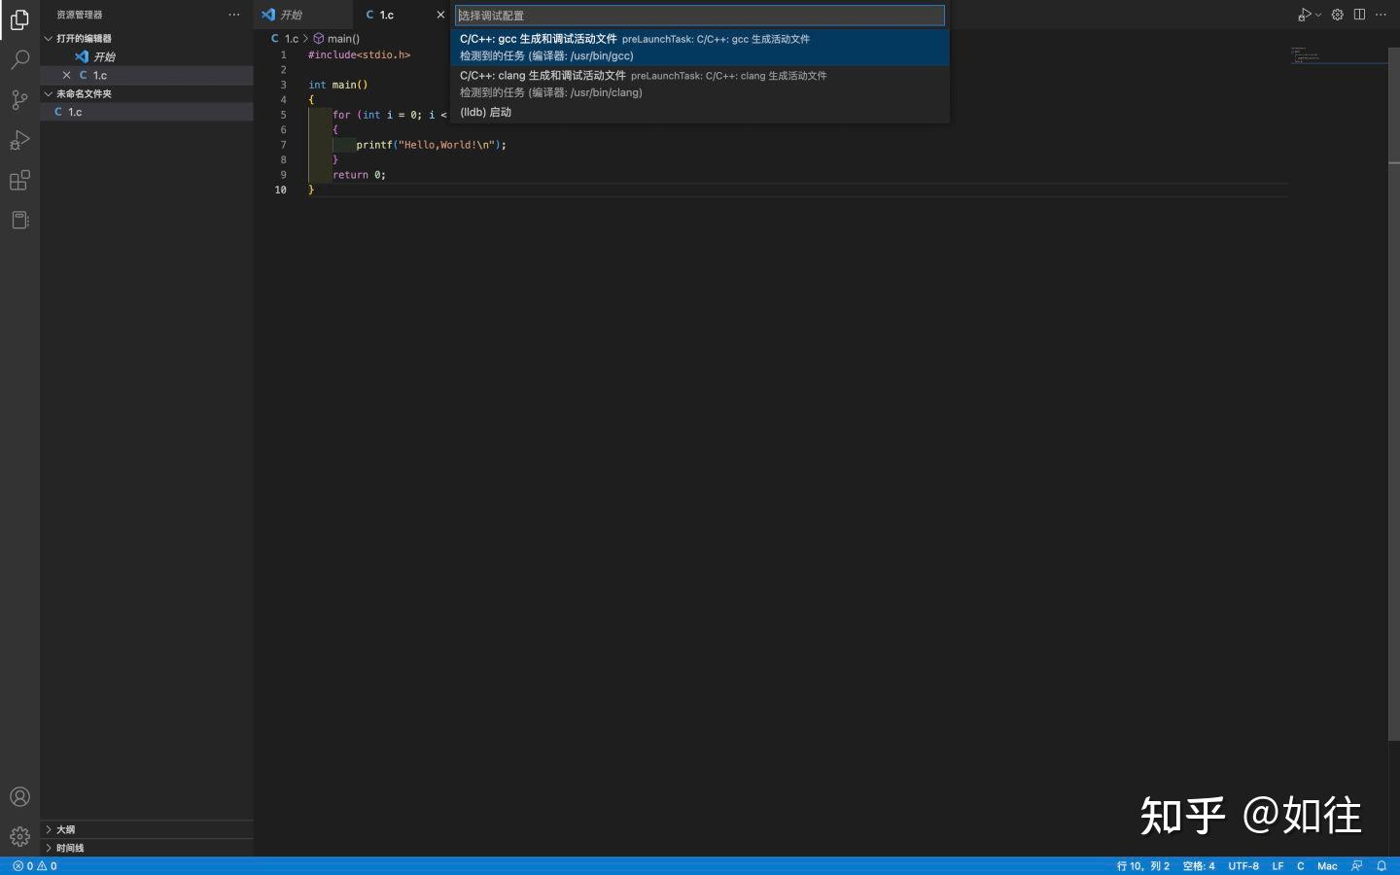Open 1.c file in folder tree
This screenshot has width=1400, height=875.
coord(146,112)
